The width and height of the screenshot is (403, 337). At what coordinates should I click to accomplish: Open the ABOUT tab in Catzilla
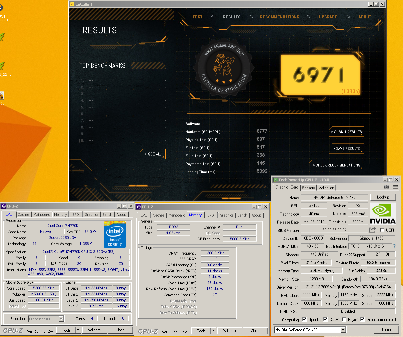365,17
